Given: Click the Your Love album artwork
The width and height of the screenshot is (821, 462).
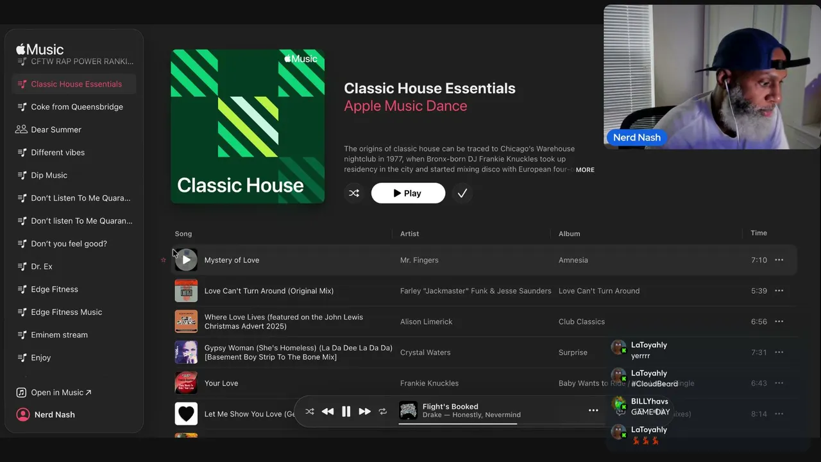Looking at the screenshot, I should [186, 383].
